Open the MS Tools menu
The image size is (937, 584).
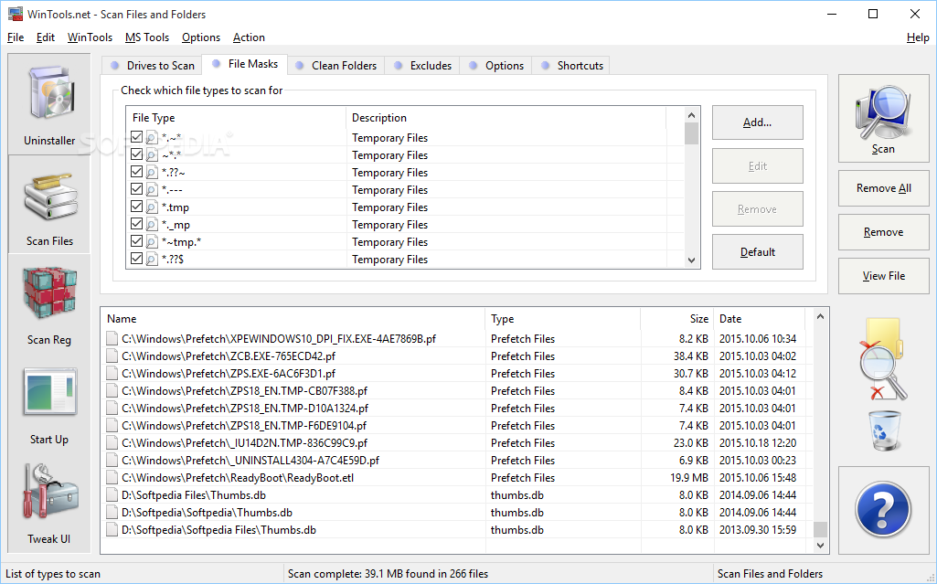(x=147, y=37)
